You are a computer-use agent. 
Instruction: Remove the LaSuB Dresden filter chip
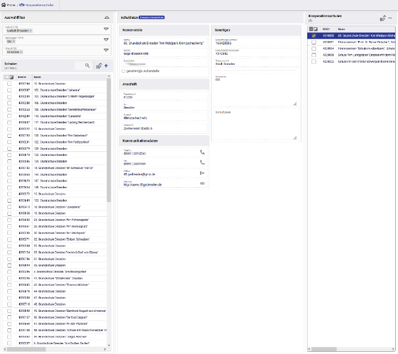click(x=30, y=30)
